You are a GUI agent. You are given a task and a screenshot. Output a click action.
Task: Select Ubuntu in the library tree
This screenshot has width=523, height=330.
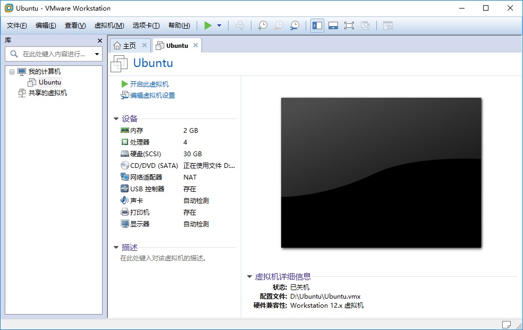(x=50, y=82)
